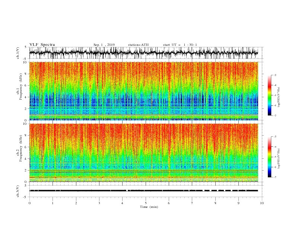Click the "ch.1(V)" waveform axis label
The height and width of the screenshot is (228, 295).
(x=18, y=53)
